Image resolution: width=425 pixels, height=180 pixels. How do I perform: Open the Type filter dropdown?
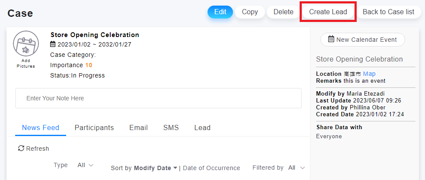coord(85,165)
